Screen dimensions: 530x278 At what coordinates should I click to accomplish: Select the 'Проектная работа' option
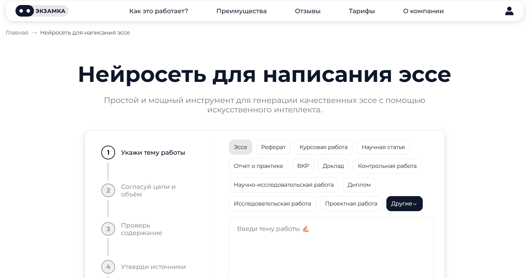click(x=351, y=204)
